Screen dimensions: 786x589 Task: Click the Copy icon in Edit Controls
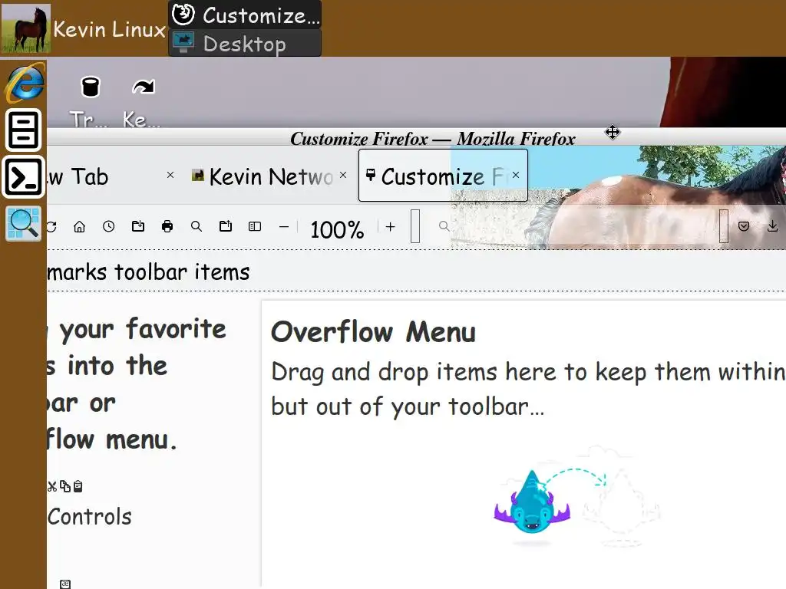(x=65, y=485)
